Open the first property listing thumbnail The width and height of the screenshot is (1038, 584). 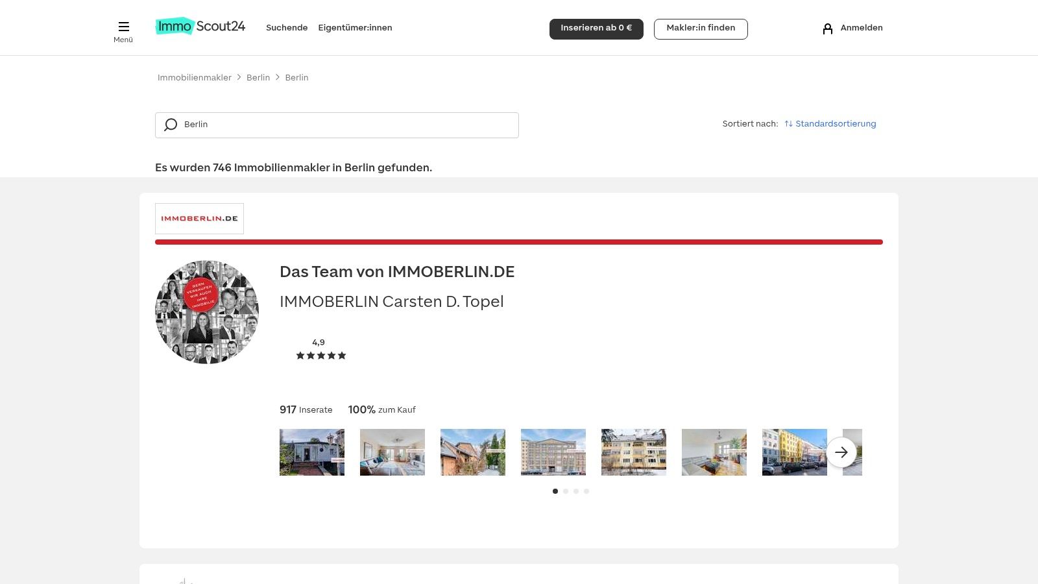pos(312,452)
